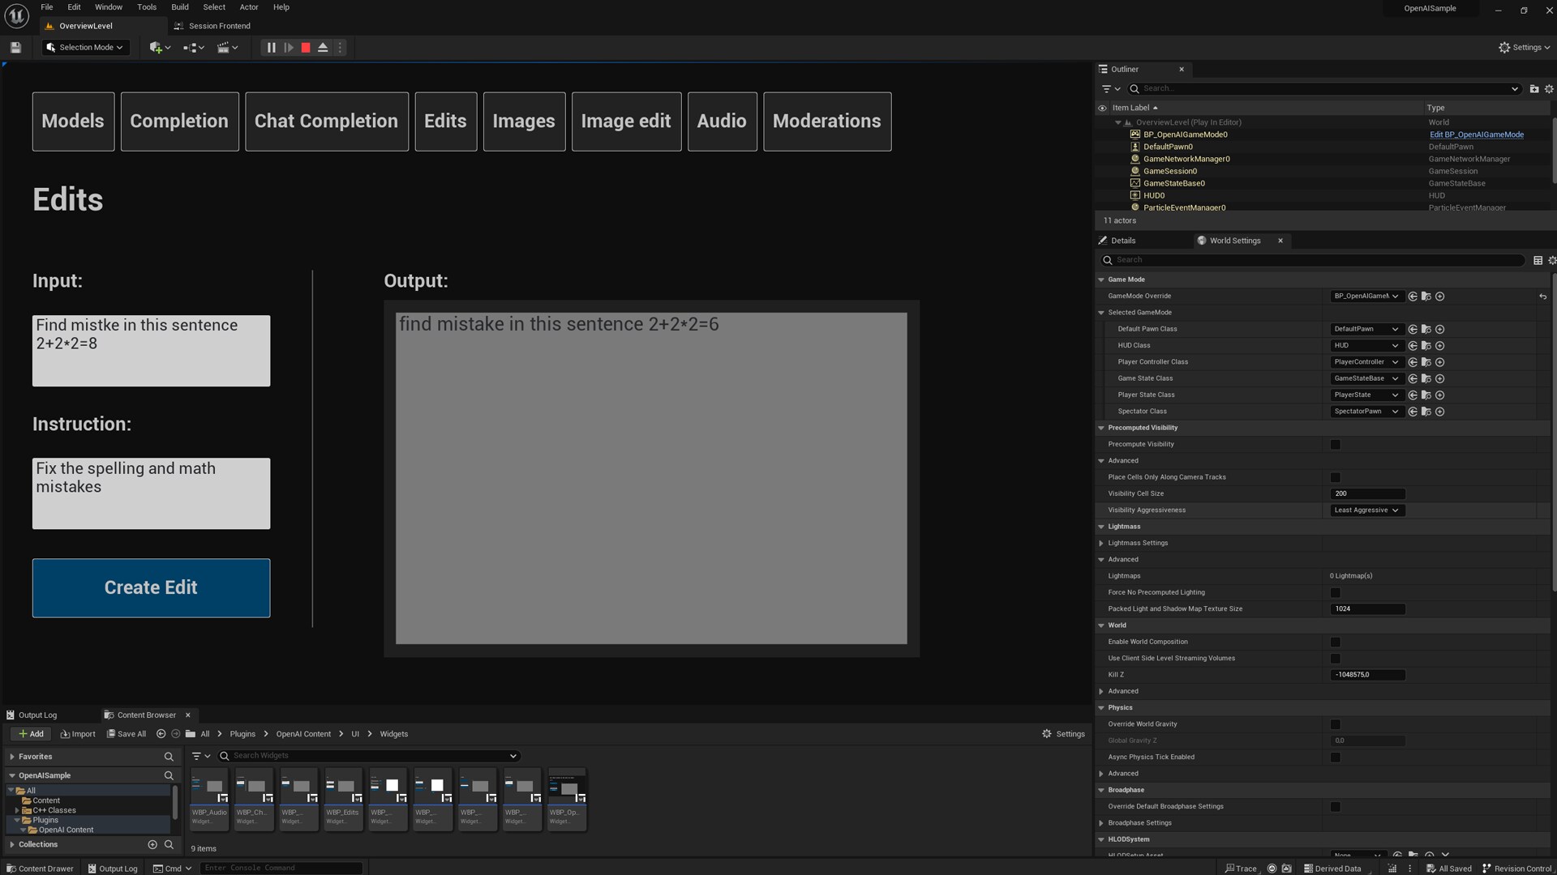Click inside the console command input field
1557x875 pixels.
point(280,867)
